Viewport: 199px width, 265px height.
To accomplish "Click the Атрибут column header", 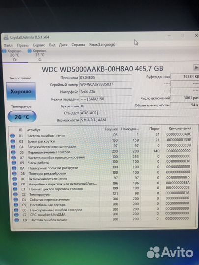I will click(33, 130).
